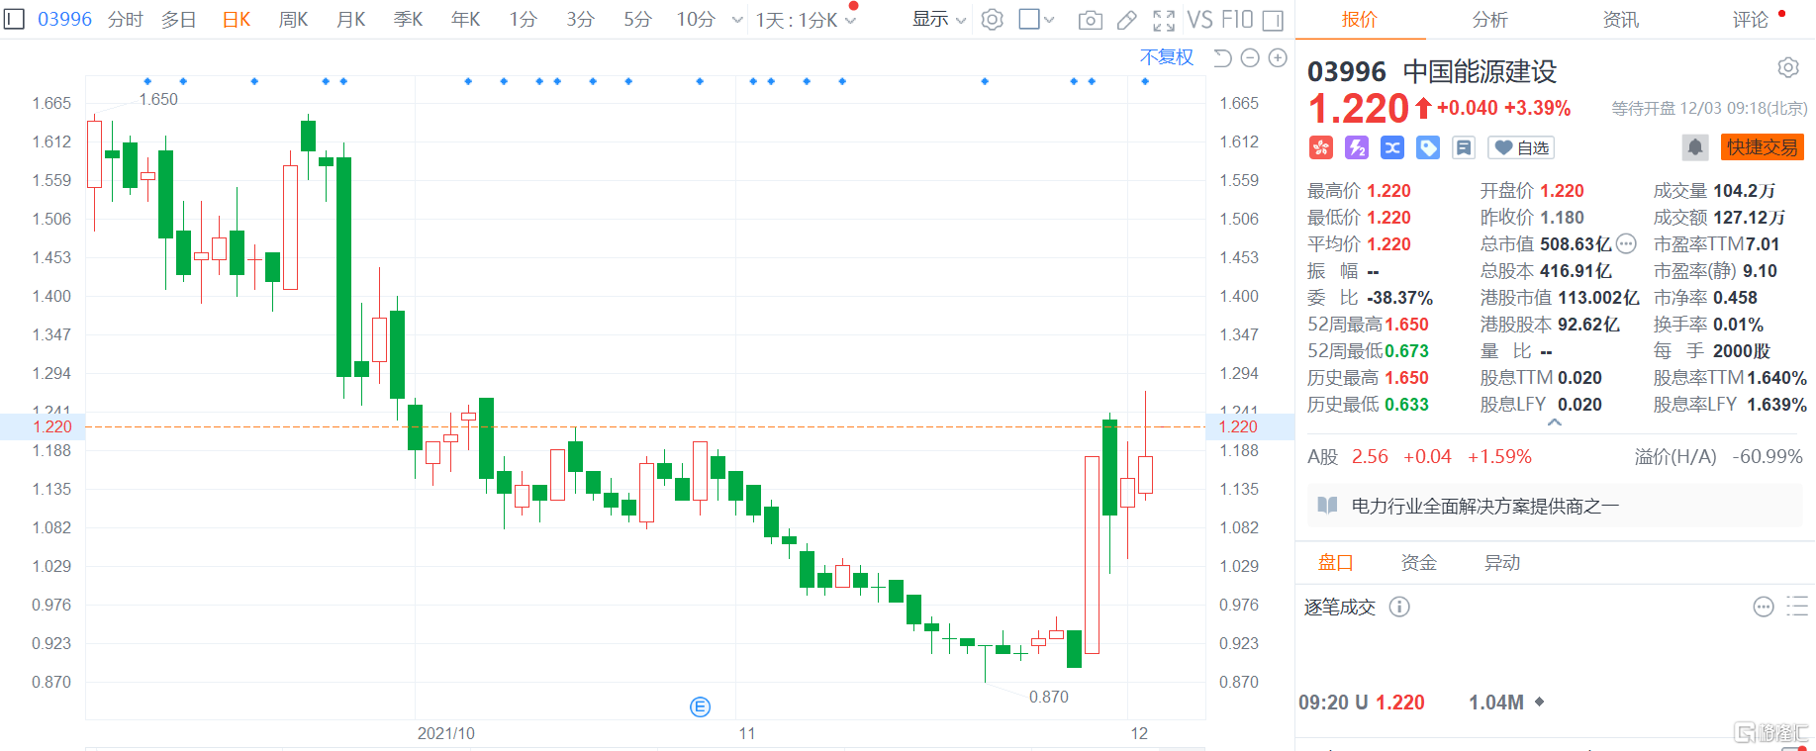Viewport: 1816px width, 751px height.
Task: Click the price alert bell icon
Action: point(1694,147)
